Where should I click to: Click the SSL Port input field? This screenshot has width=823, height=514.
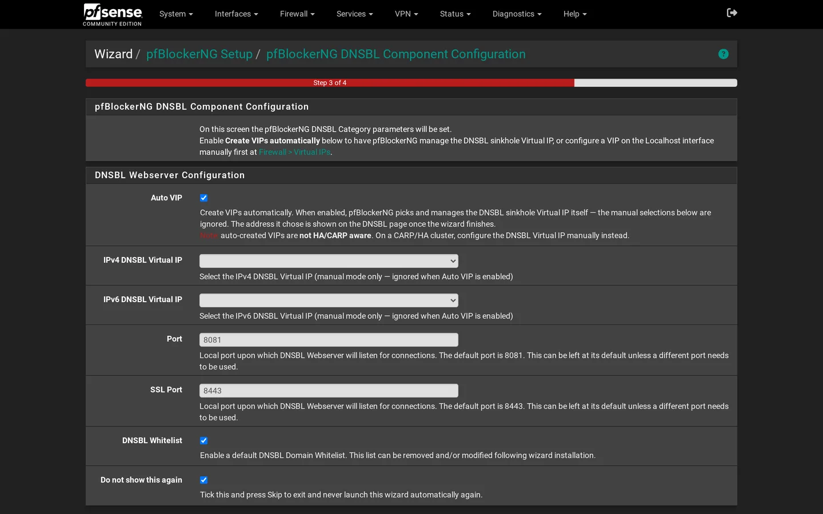coord(329,391)
